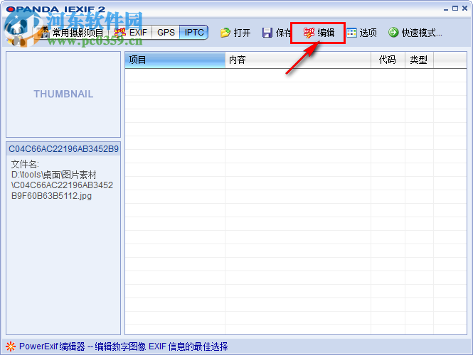
Task: Select the C04C66AC22196AB3452B9 file header
Action: tap(63, 148)
